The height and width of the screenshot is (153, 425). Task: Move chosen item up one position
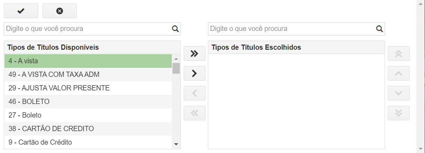(x=399, y=73)
